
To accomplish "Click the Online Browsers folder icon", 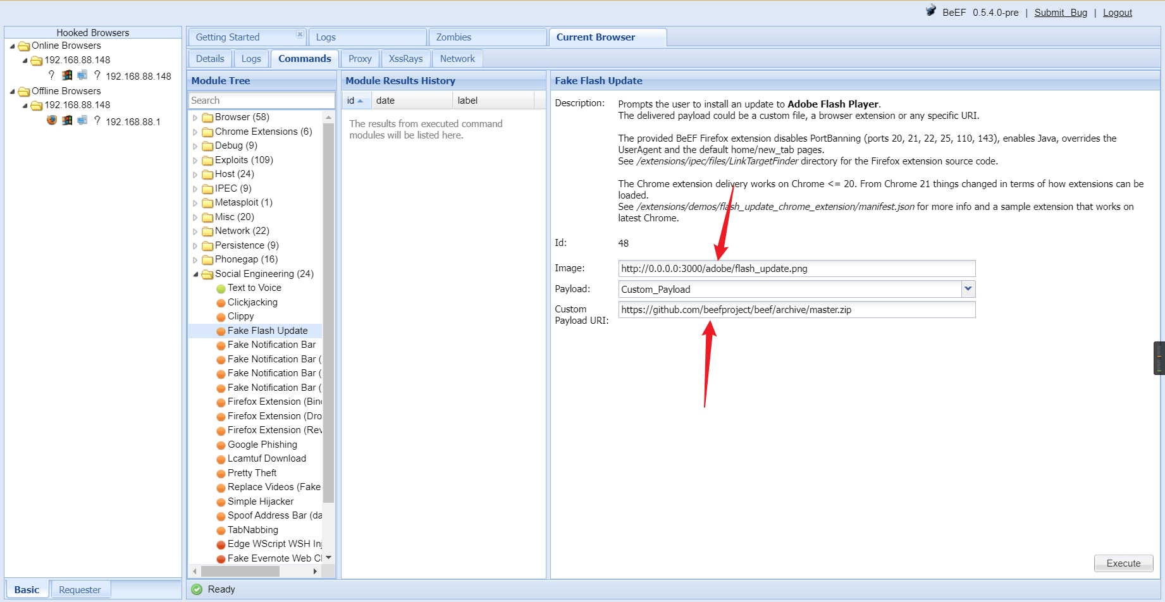I will 24,46.
